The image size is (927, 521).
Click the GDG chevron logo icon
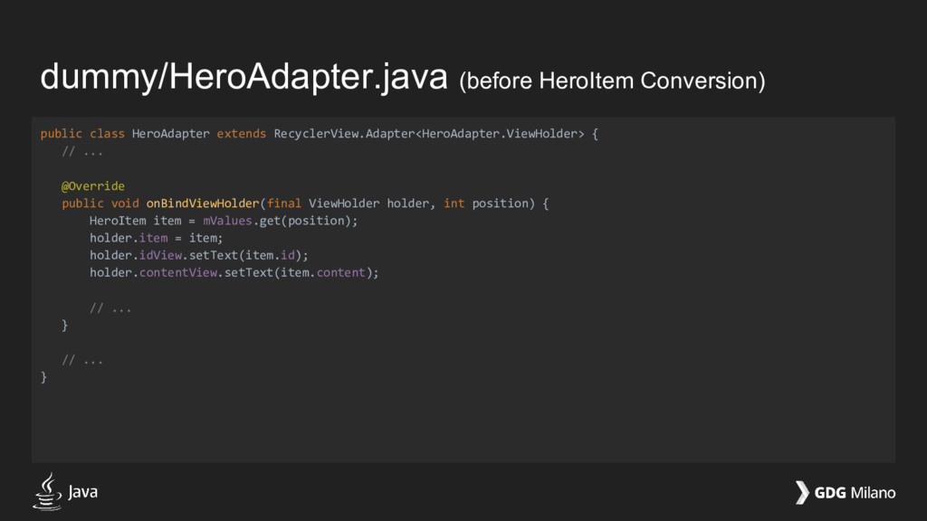pyautogui.click(x=802, y=493)
